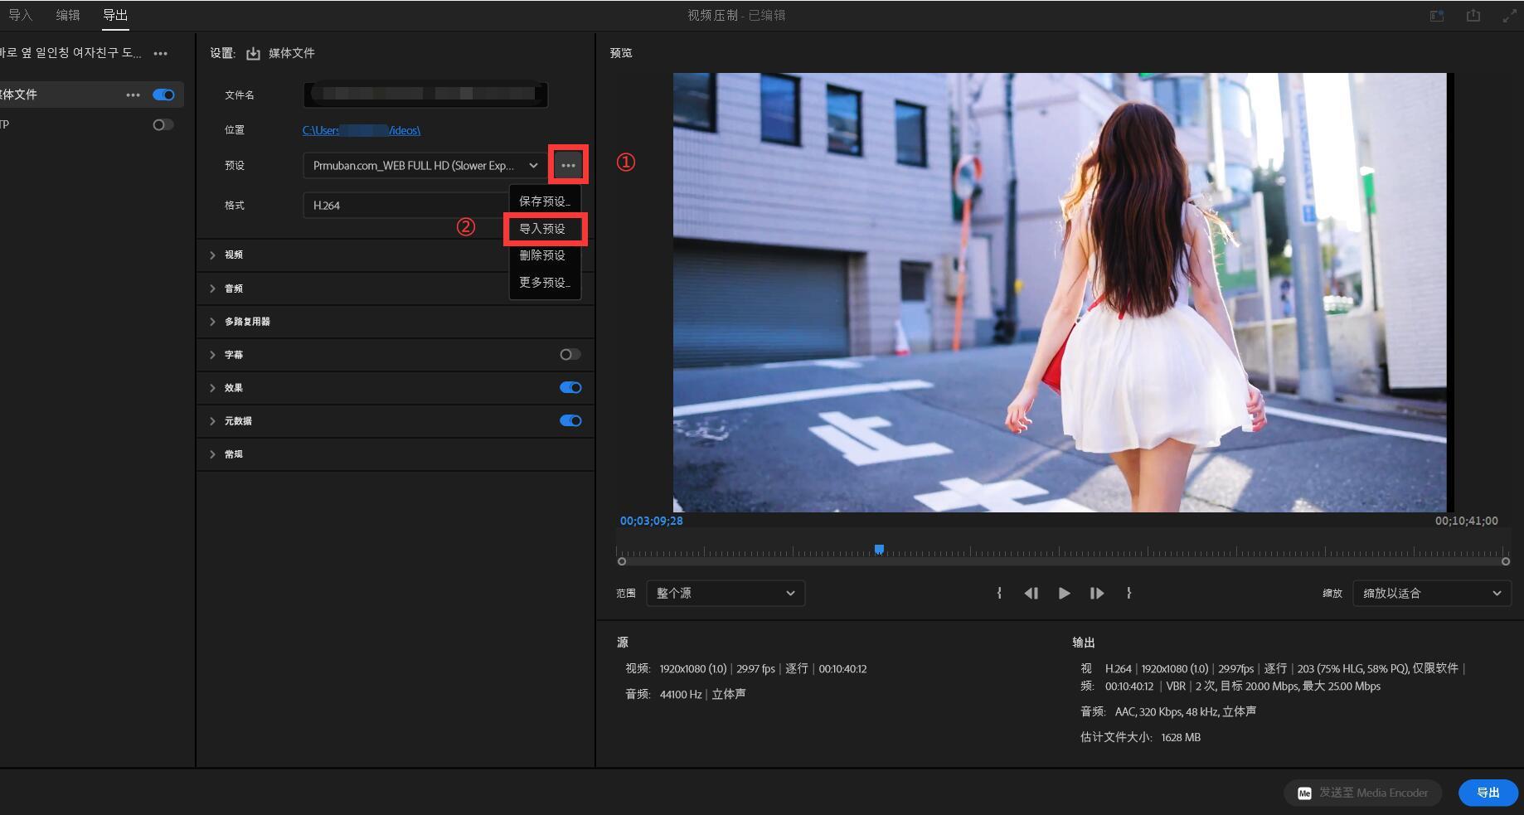
Task: Click the Quick Export share icon in title bar
Action: pyautogui.click(x=1473, y=15)
